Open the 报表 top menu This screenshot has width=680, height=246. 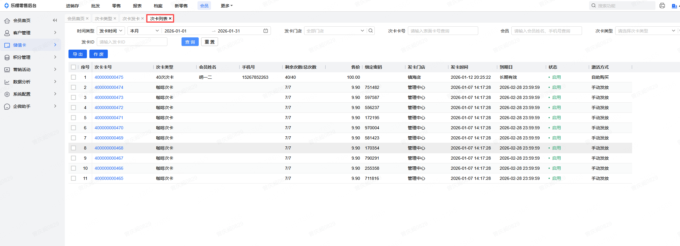tap(137, 6)
